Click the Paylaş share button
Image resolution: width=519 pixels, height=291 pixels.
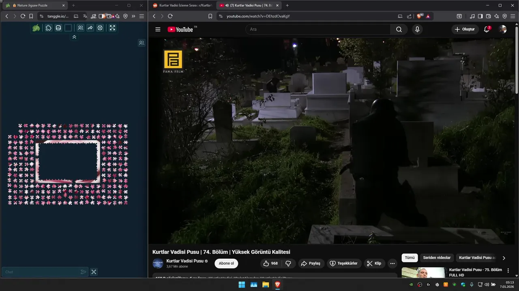pyautogui.click(x=311, y=264)
